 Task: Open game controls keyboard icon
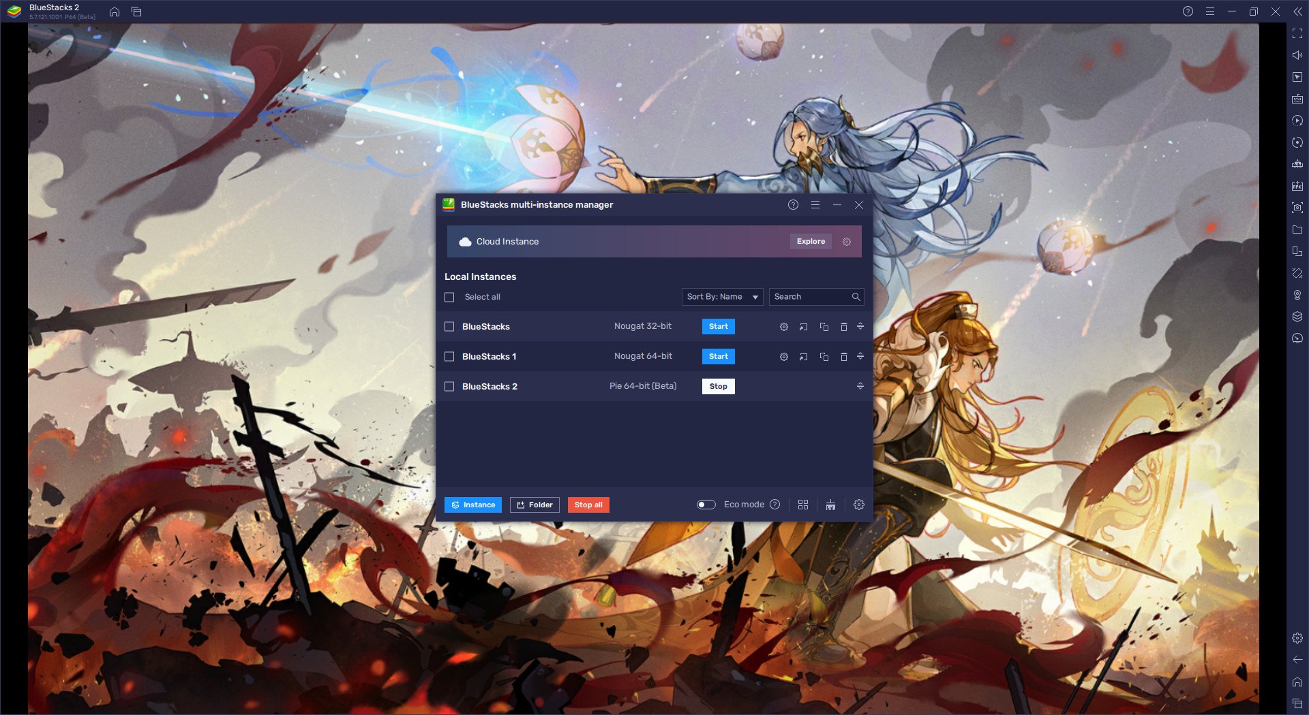coord(1297,99)
